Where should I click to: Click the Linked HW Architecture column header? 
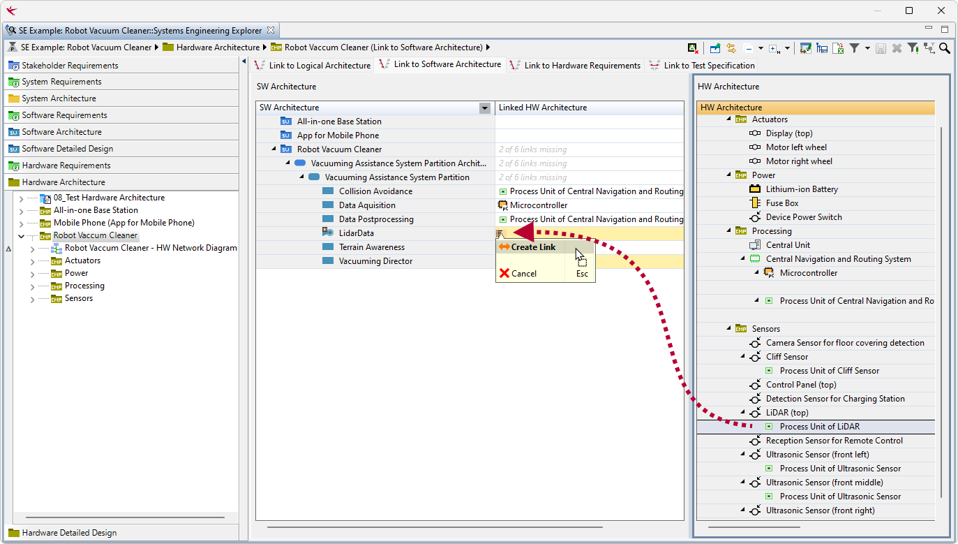click(x=590, y=108)
